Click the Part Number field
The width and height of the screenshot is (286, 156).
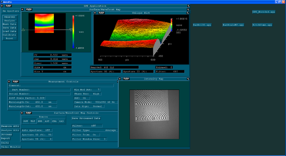tap(39, 90)
